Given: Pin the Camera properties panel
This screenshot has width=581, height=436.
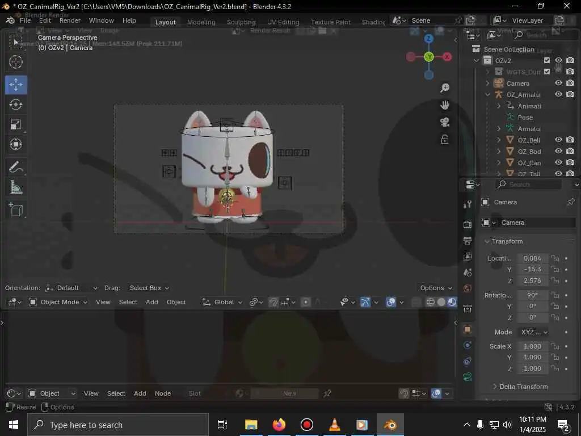Looking at the screenshot, I should 571,202.
